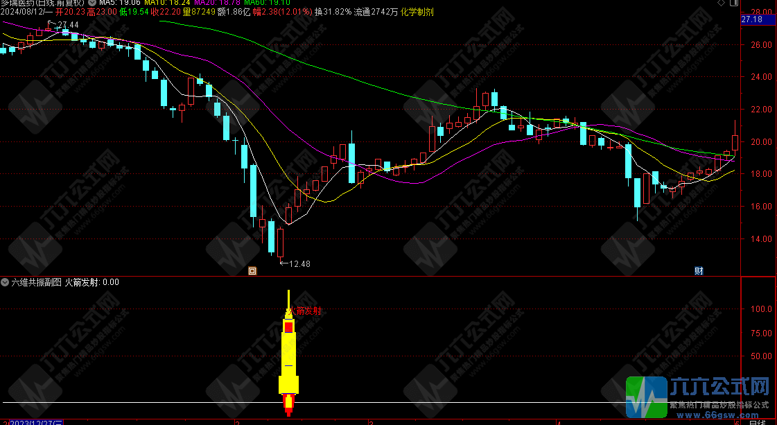777x425 pixels.
Task: Click the 高23.00 high price value
Action: 102,11
